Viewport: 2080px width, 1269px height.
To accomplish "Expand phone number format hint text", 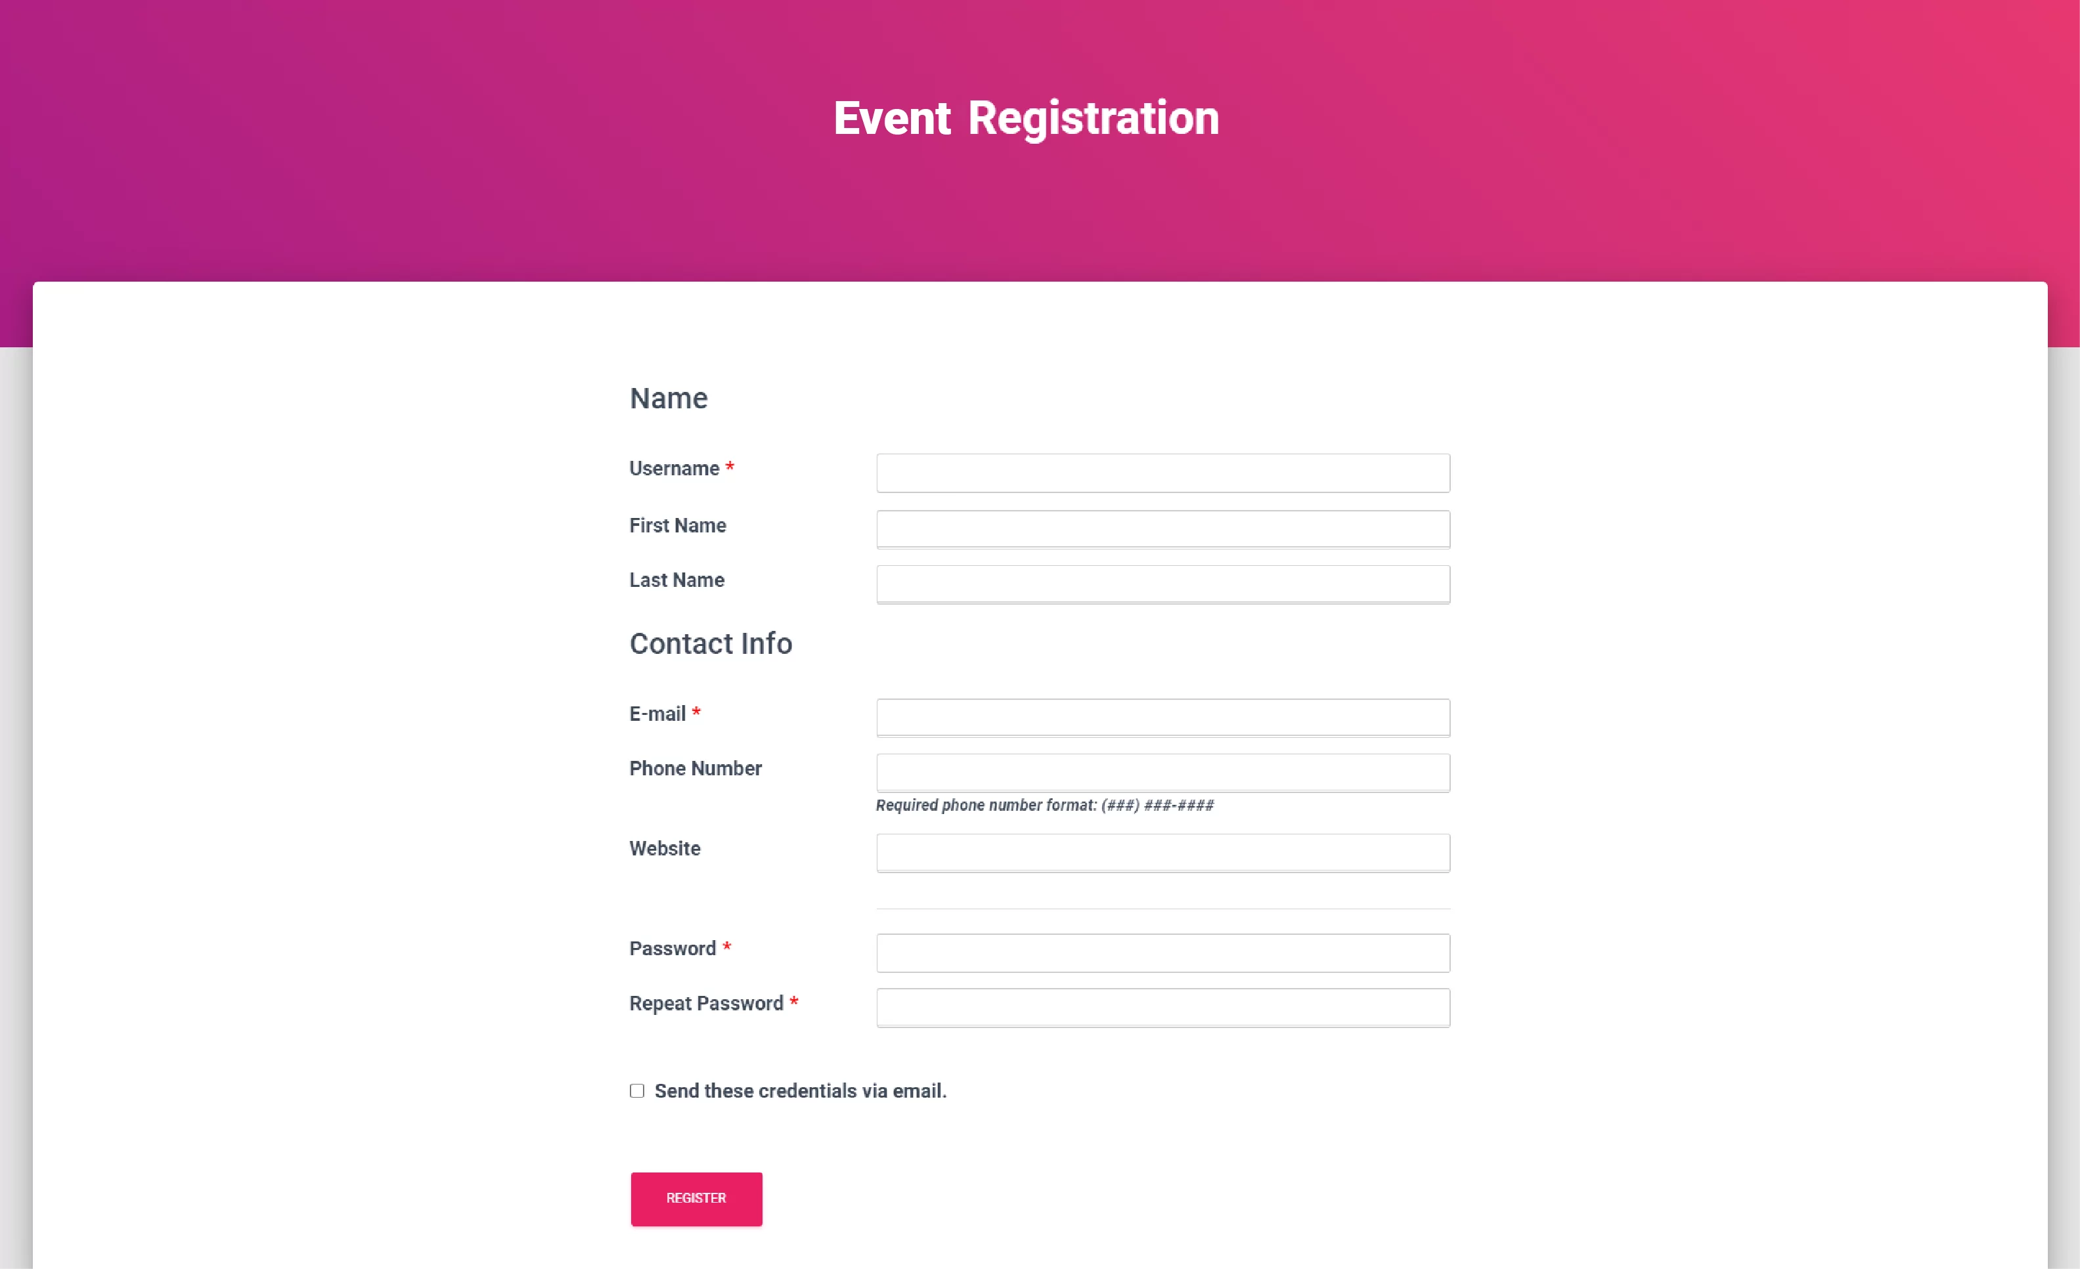I will click(1044, 804).
